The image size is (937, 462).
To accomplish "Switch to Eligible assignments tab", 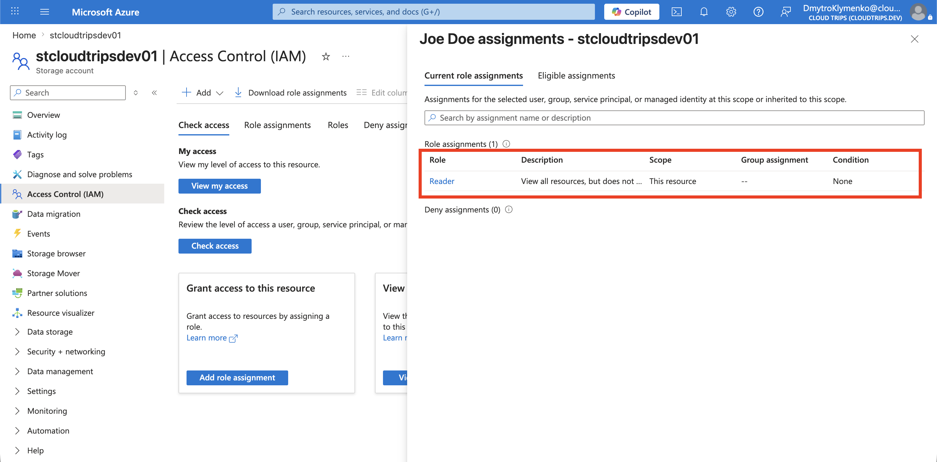I will 576,75.
